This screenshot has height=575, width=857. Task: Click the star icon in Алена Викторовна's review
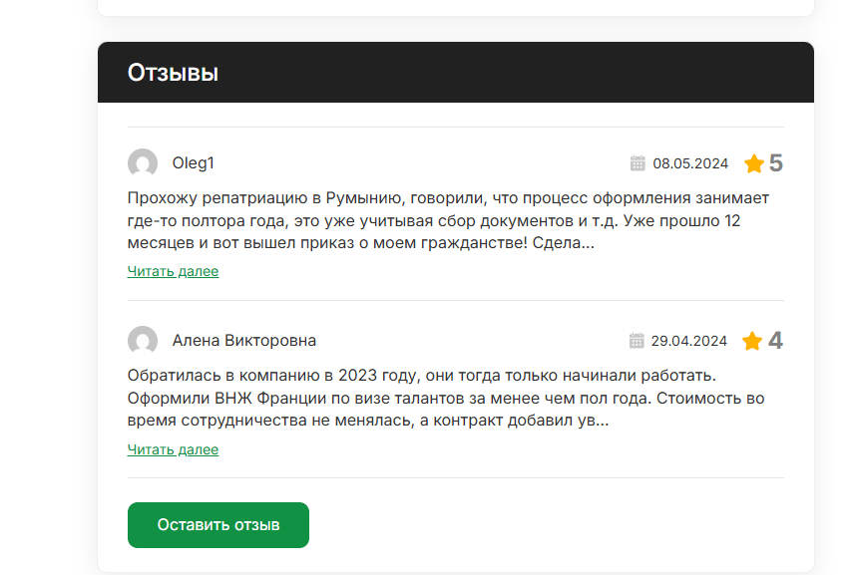752,341
